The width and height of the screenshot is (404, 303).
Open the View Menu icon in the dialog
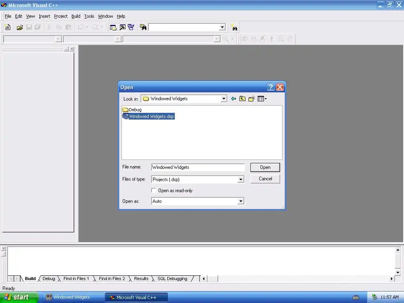point(262,99)
